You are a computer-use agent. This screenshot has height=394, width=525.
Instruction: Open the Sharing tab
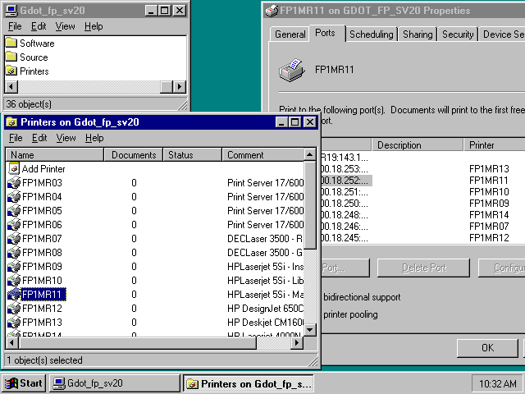(418, 34)
